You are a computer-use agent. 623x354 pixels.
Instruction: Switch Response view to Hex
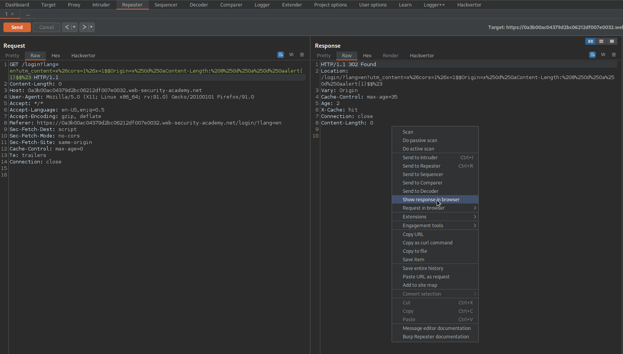pos(367,56)
